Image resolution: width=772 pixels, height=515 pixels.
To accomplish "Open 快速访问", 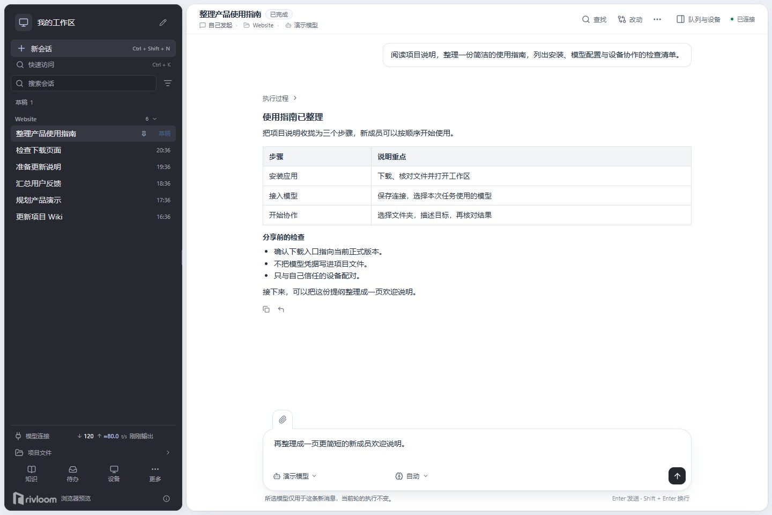I will pyautogui.click(x=93, y=65).
